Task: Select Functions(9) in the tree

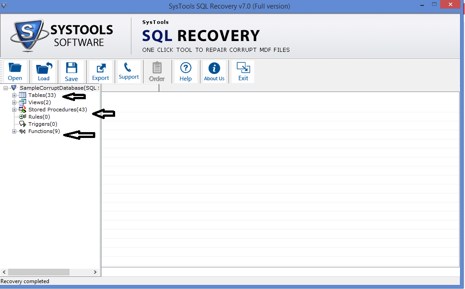Action: pyautogui.click(x=44, y=131)
